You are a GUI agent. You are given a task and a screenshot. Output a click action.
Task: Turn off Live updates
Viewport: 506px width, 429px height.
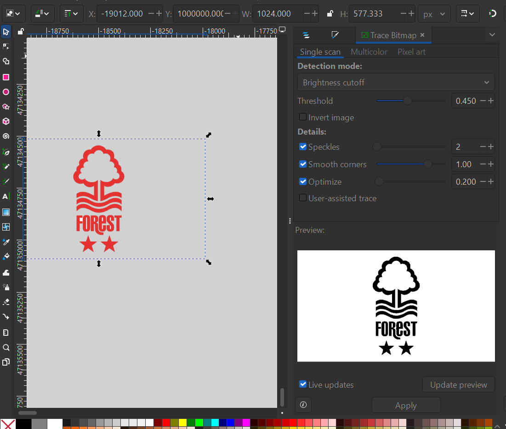point(303,385)
